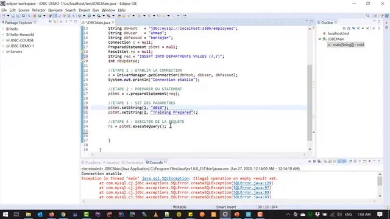Toggle Hide Local Types in Outline toolbar
The width and height of the screenshot is (390, 219).
tap(367, 29)
